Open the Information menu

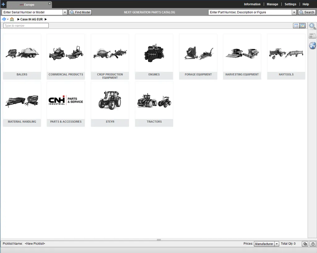click(x=252, y=4)
